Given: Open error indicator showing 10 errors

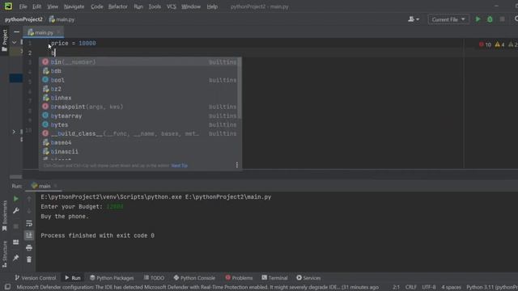Looking at the screenshot, I should (x=485, y=44).
